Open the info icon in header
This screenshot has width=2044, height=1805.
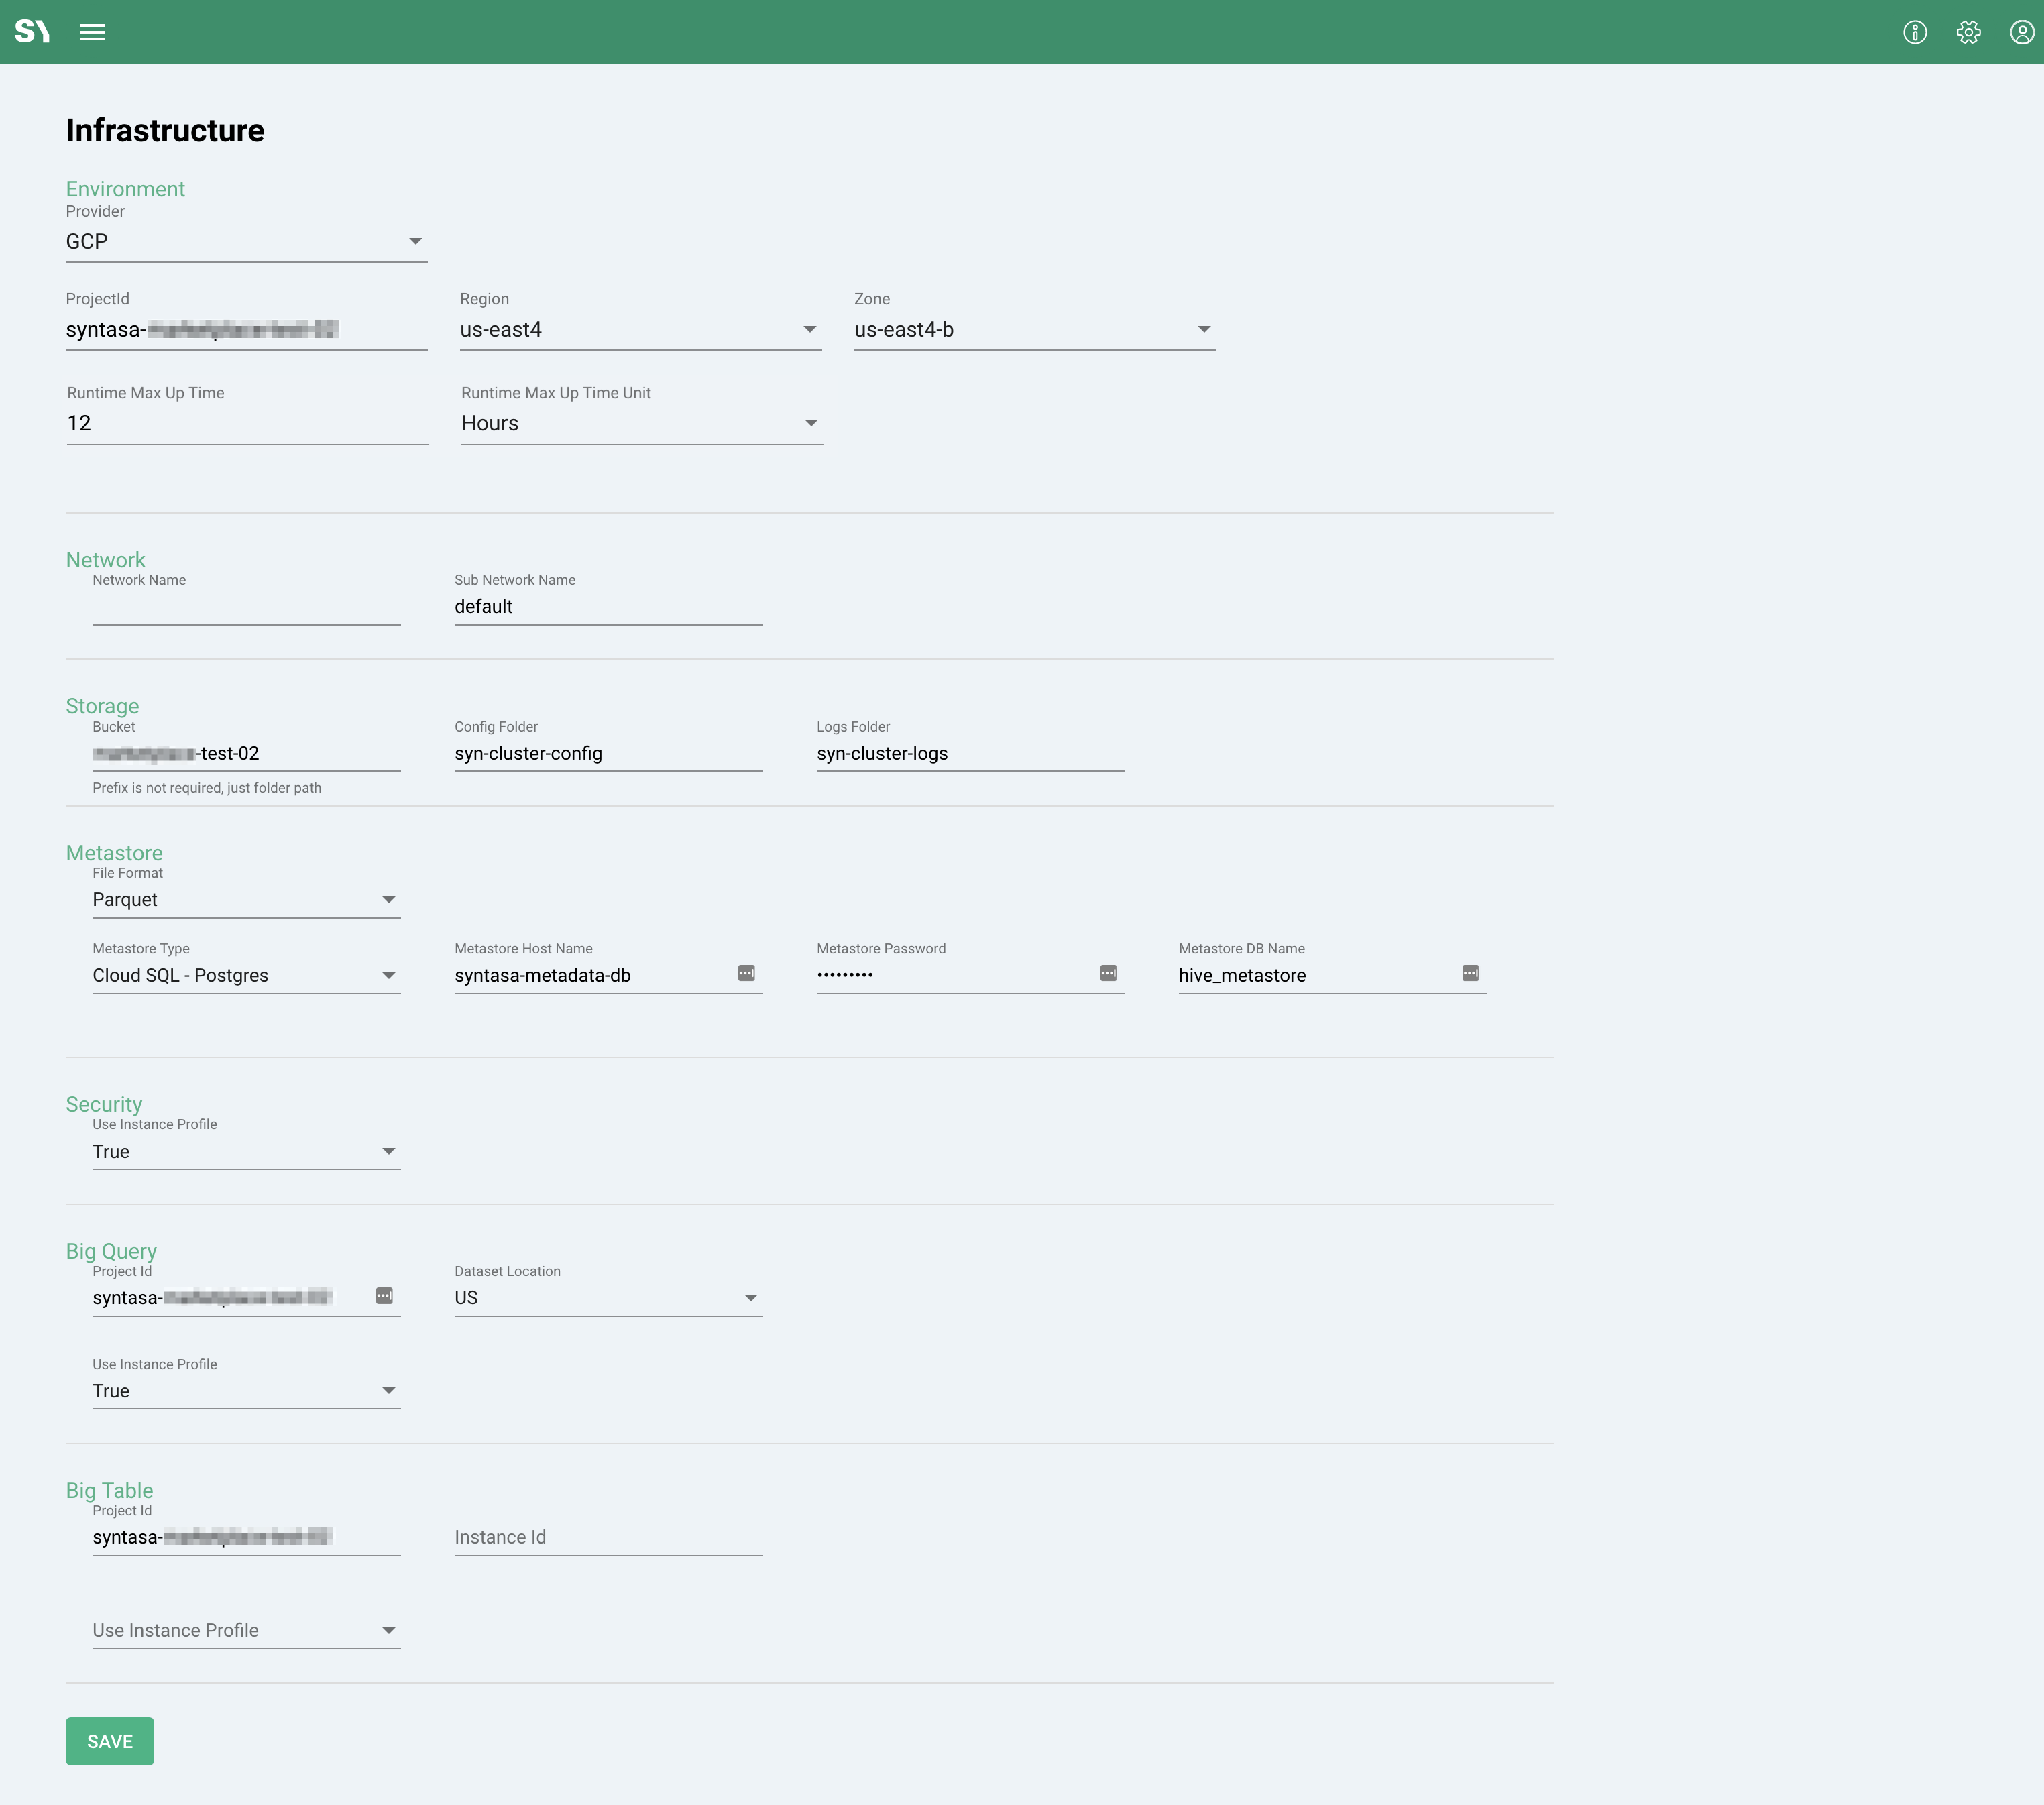coord(1914,32)
